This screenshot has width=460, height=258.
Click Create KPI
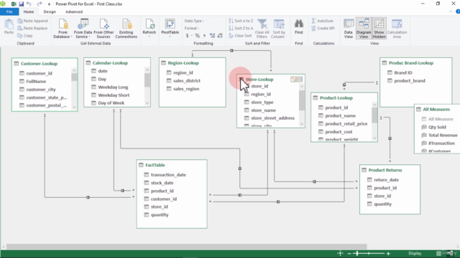pos(323,28)
